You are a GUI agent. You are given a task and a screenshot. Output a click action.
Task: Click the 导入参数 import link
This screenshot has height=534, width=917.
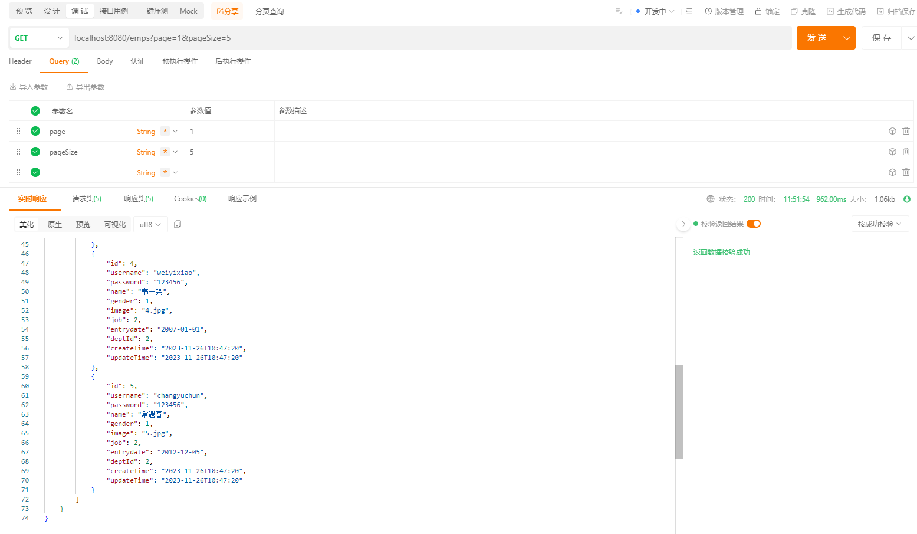coord(29,86)
